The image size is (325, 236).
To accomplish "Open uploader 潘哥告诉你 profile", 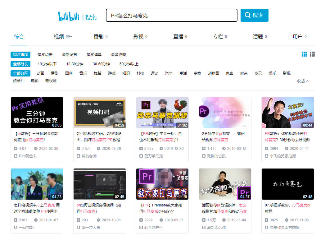I will (x=216, y=228).
